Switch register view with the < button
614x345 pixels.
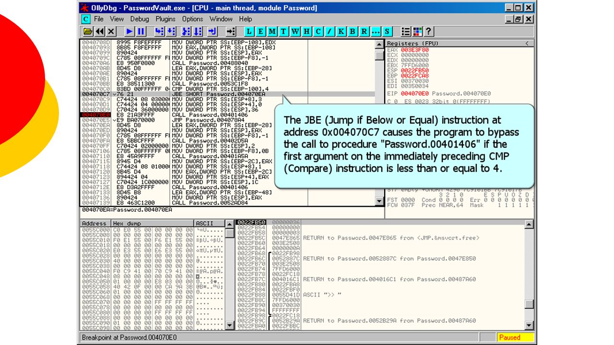(x=528, y=43)
